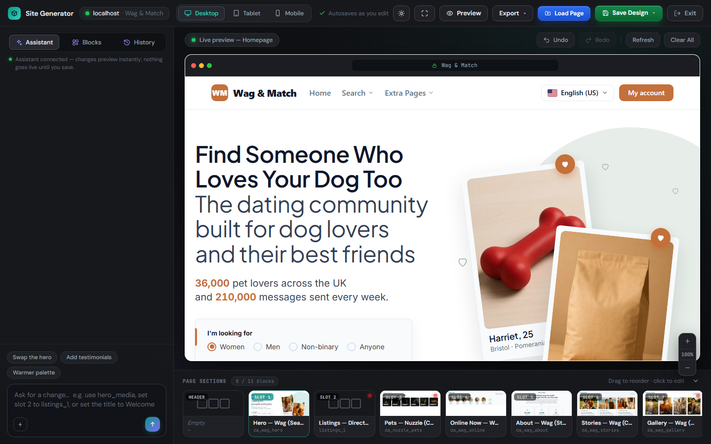The image size is (711, 444).
Task: Click the Undo button
Action: [x=555, y=40]
